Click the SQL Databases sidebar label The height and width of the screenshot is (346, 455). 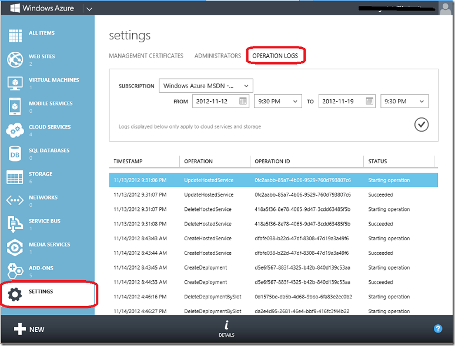[x=49, y=150]
